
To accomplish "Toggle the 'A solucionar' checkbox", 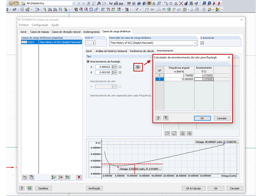I will pyautogui.click(x=202, y=43).
